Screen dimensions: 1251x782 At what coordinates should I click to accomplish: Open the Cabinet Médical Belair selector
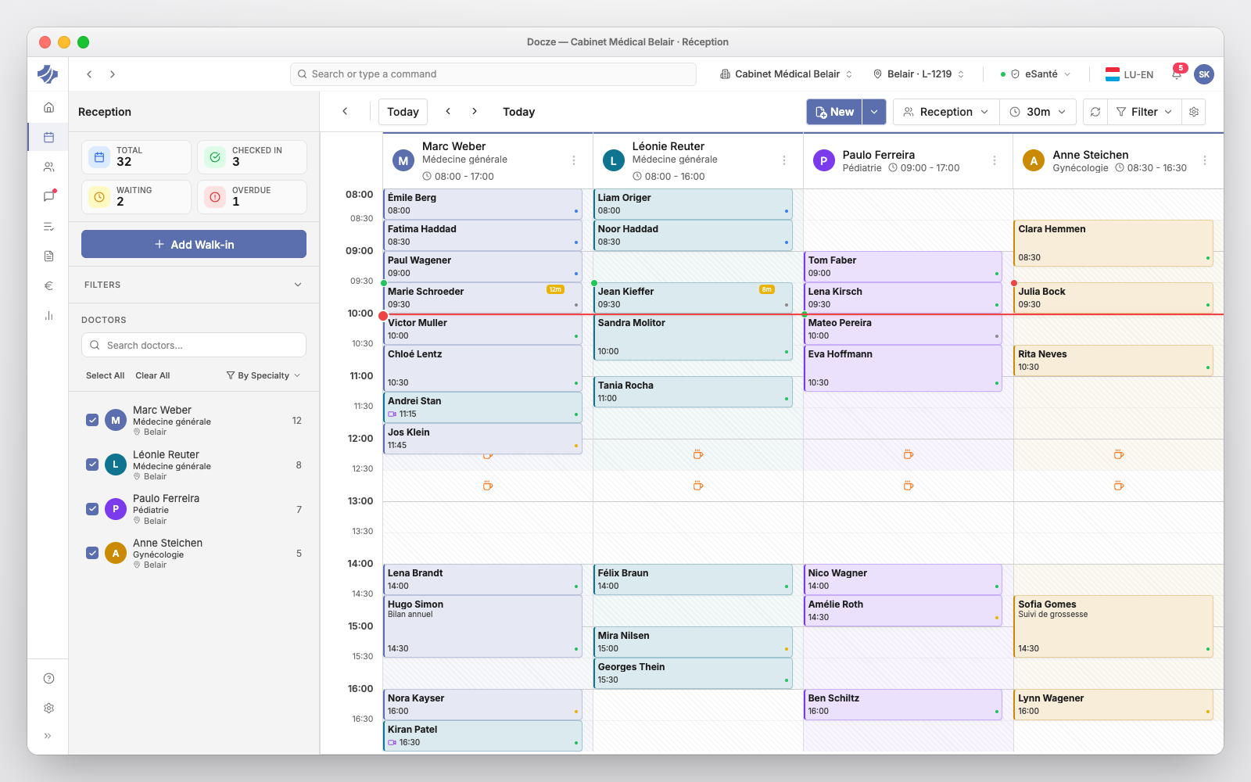[786, 74]
